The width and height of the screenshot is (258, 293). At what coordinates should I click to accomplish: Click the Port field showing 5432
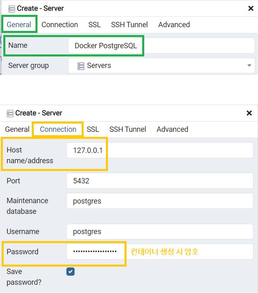click(160, 180)
